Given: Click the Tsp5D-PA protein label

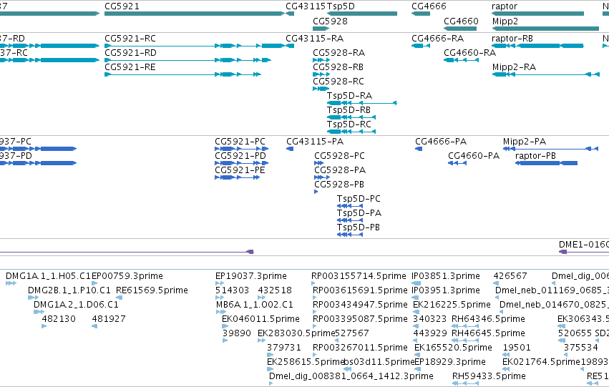Looking at the screenshot, I should click(359, 213).
